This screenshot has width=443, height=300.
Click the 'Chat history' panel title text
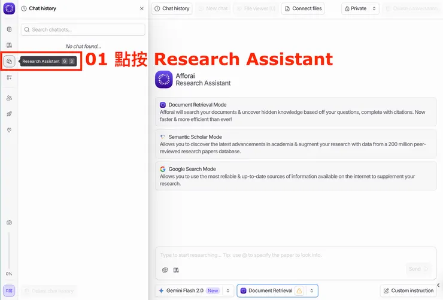(43, 8)
